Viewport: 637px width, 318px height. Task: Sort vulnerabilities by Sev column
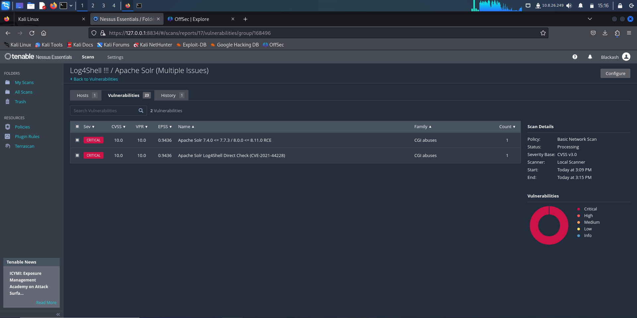(x=89, y=126)
